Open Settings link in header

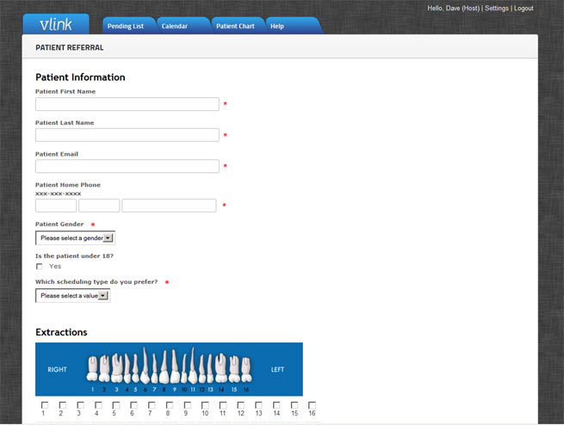tap(496, 9)
